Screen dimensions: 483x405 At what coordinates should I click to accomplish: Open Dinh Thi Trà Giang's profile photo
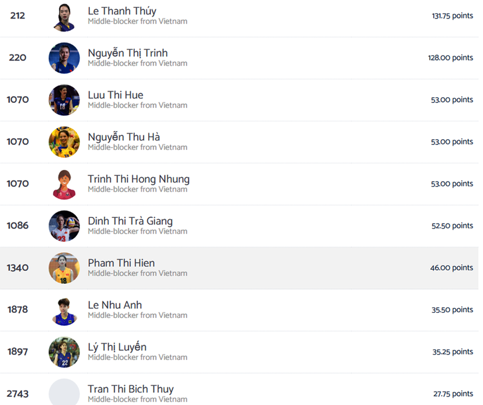[x=64, y=226]
